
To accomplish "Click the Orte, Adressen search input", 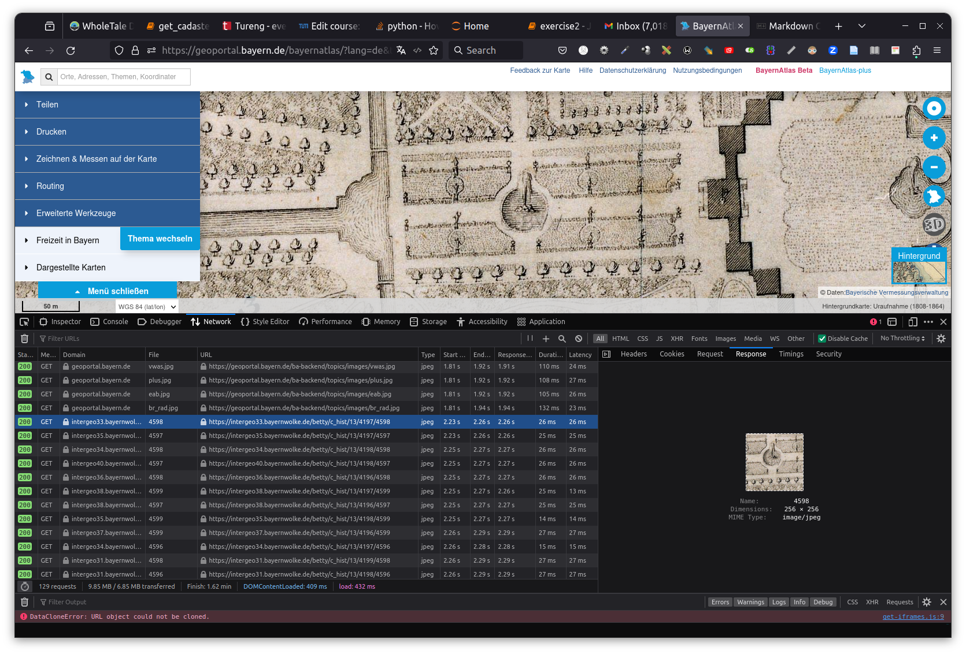I will pos(124,77).
